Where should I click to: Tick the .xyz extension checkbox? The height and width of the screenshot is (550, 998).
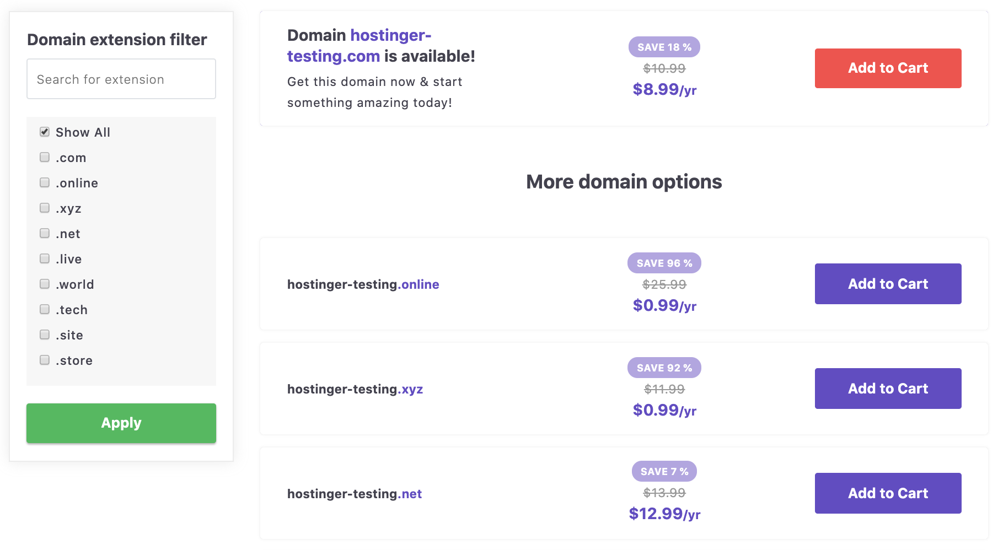45,208
